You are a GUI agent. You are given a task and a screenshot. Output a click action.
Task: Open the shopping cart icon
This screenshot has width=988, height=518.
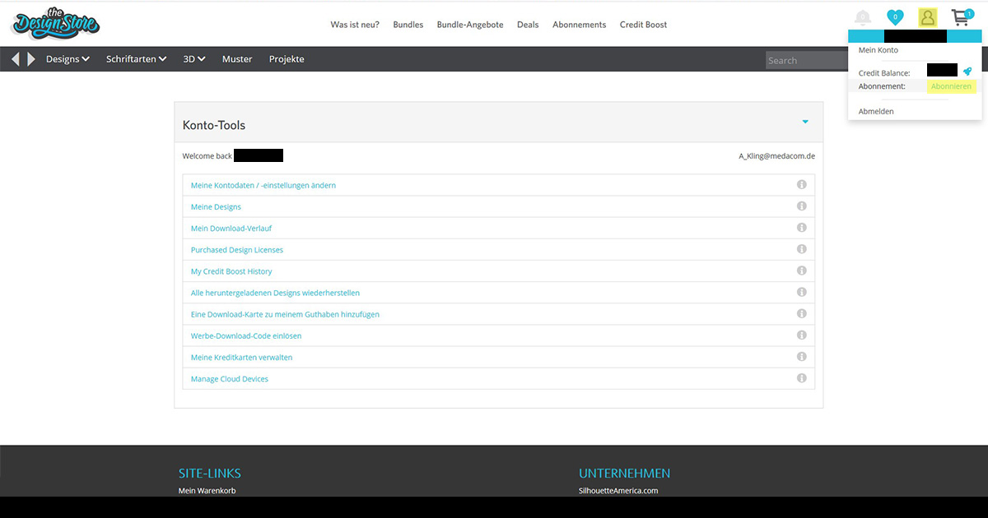[x=961, y=17]
